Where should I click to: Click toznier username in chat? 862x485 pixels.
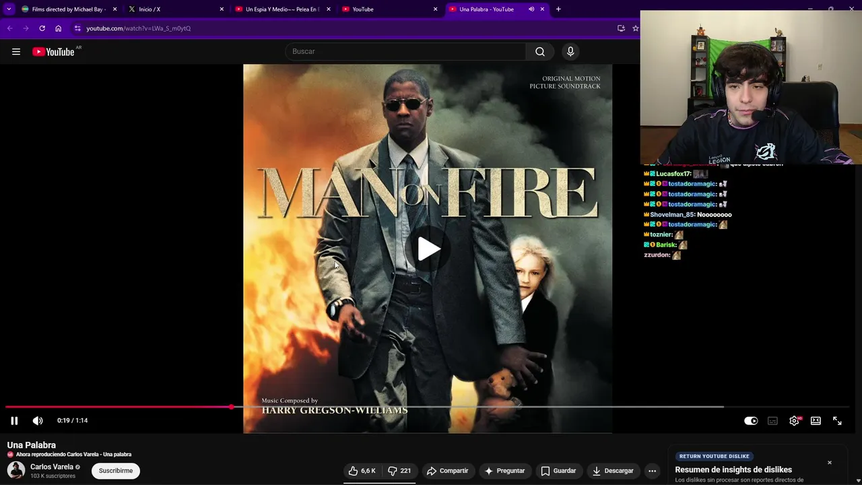click(661, 234)
